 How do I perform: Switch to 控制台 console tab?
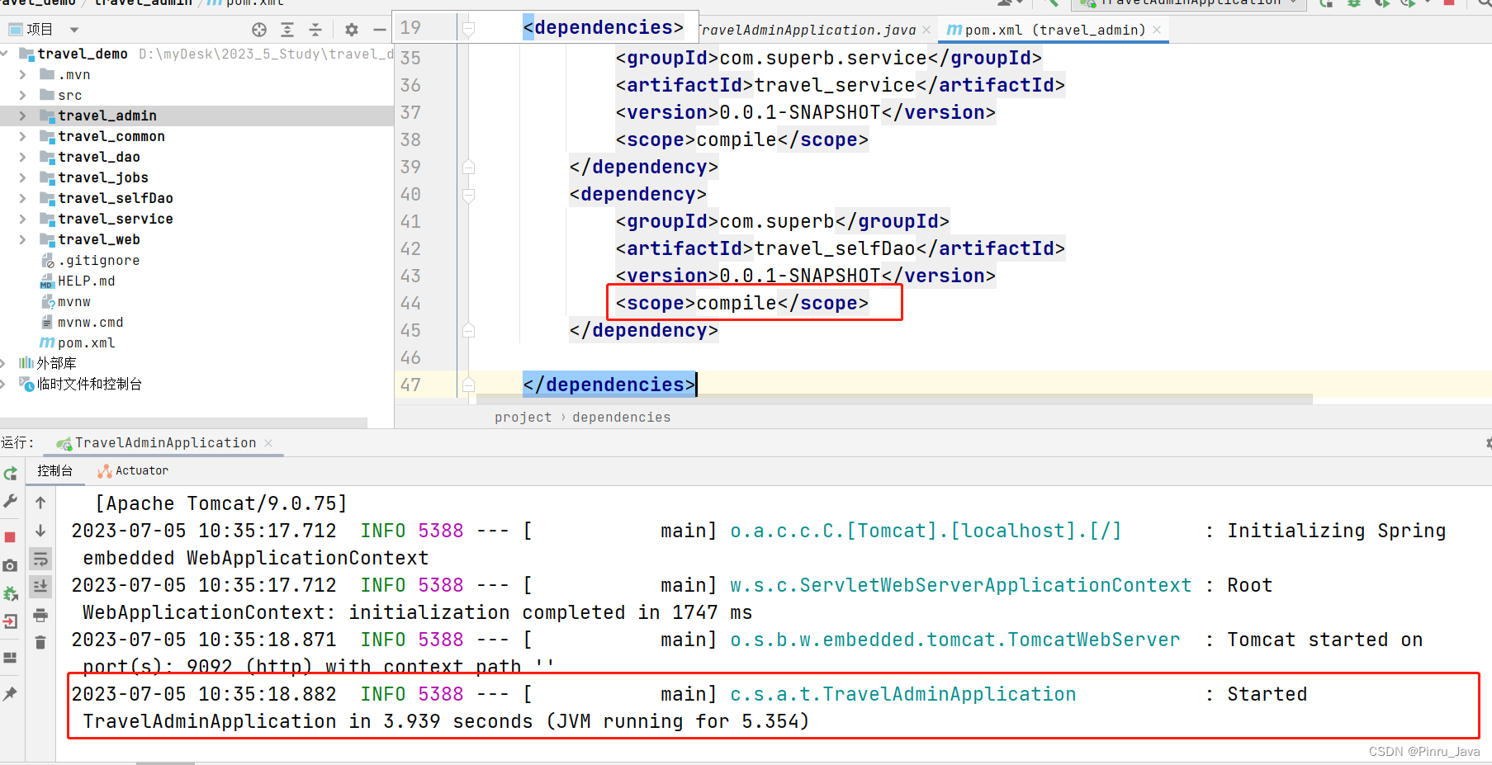point(54,470)
